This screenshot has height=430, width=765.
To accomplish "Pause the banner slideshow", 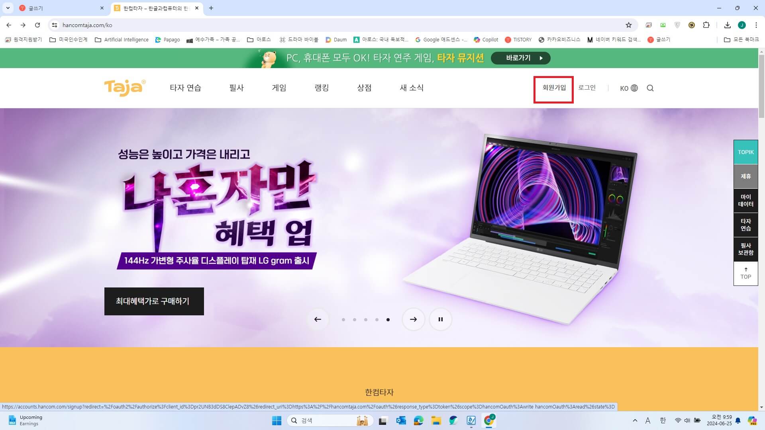I will click(x=440, y=319).
